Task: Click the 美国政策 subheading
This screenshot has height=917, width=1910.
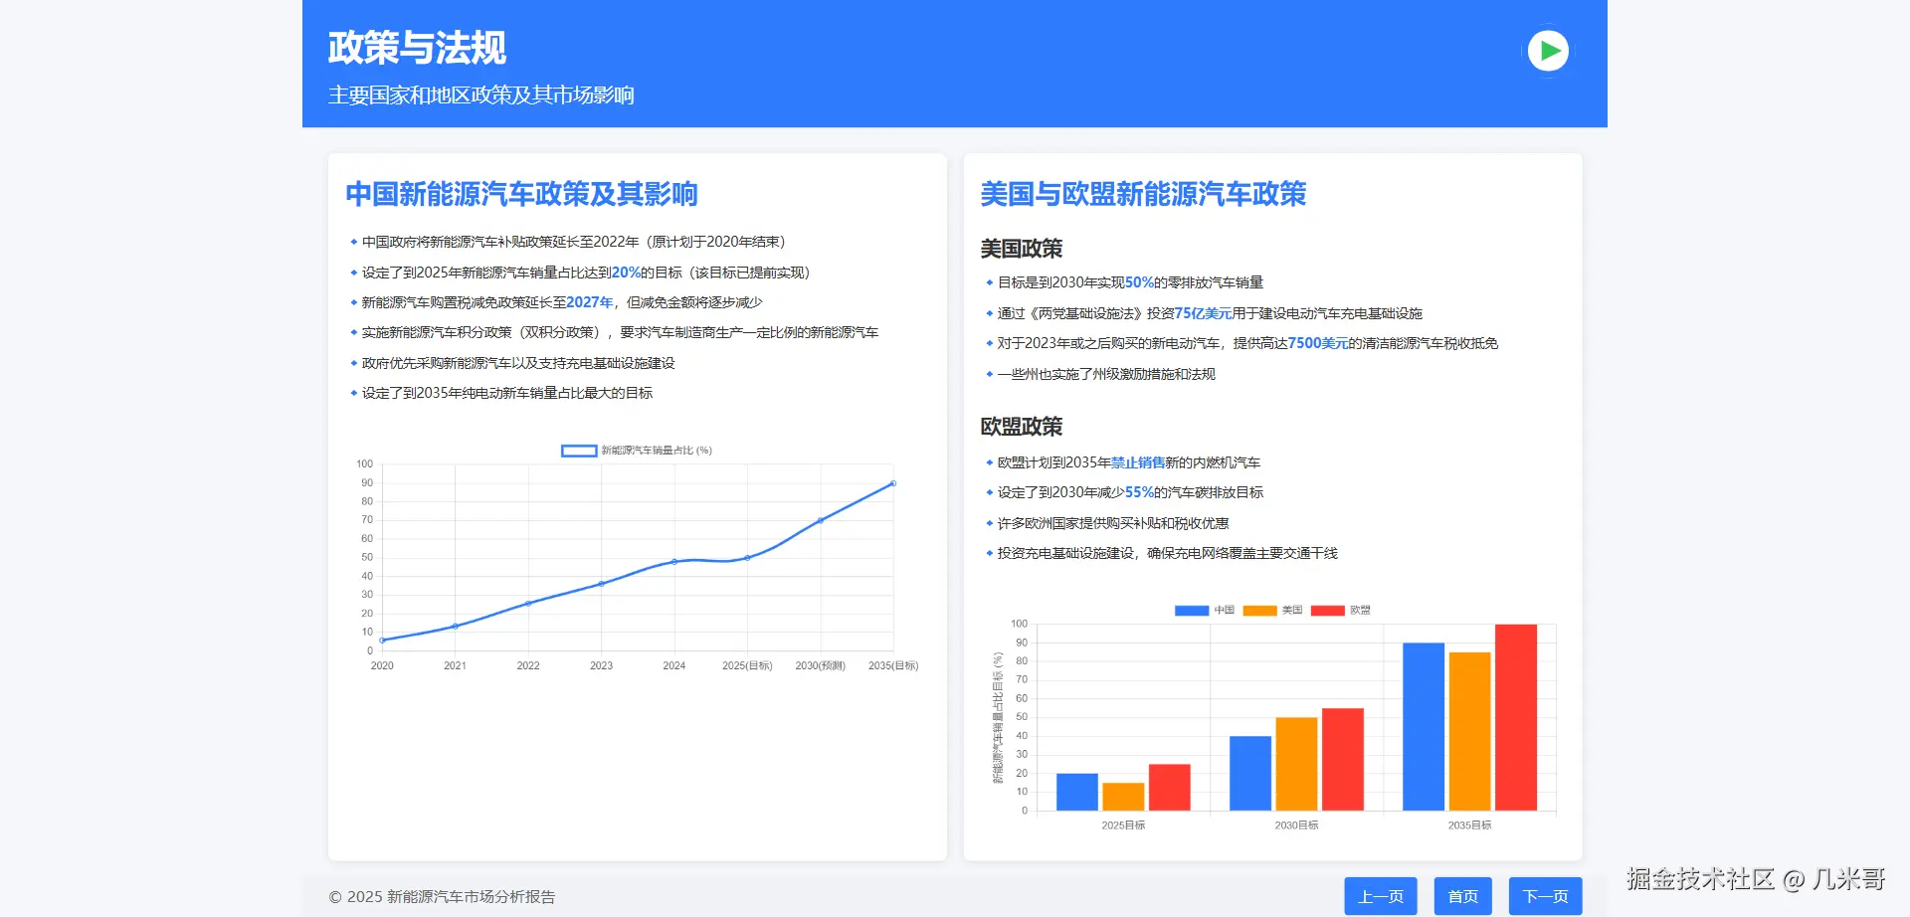Action: point(1022,249)
